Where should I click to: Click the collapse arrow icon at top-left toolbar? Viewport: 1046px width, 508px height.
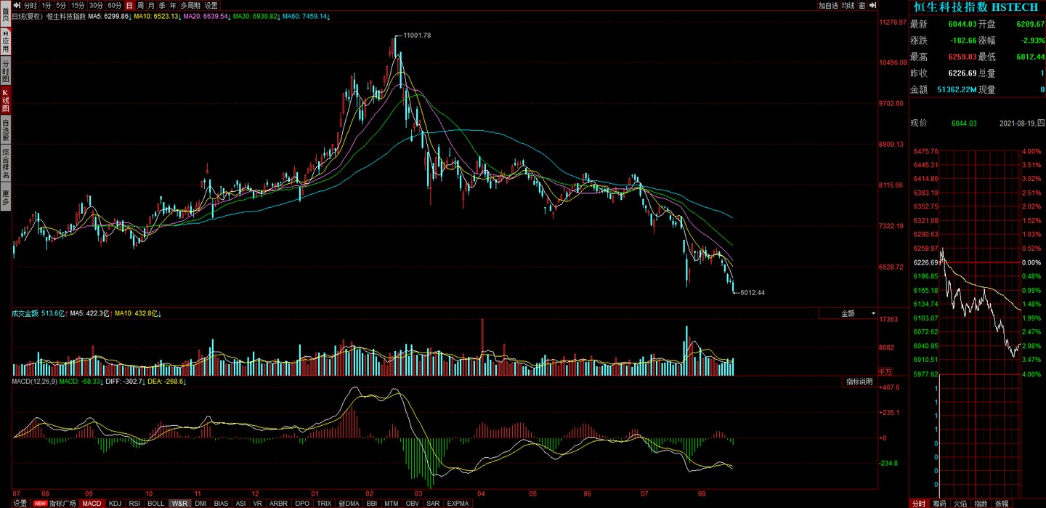point(17,5)
